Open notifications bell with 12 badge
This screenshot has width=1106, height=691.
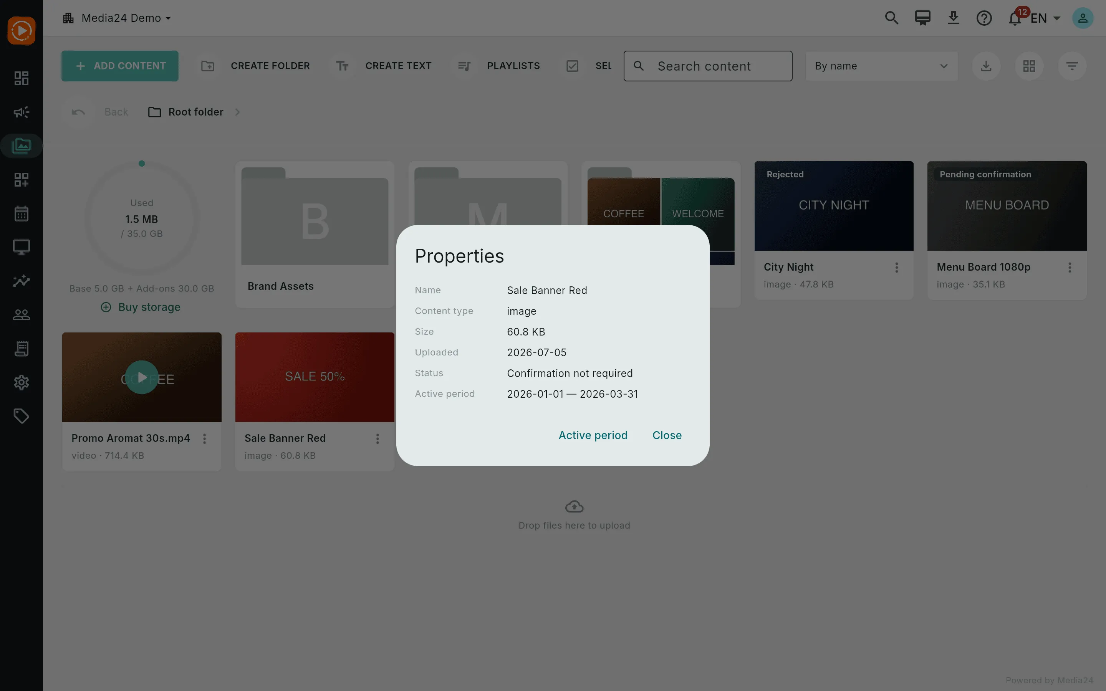(1015, 18)
